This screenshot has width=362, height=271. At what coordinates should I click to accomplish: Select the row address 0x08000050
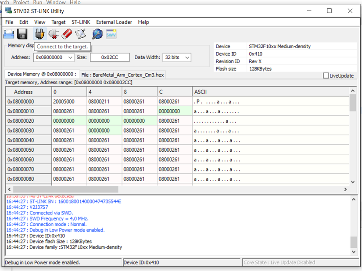[29, 150]
